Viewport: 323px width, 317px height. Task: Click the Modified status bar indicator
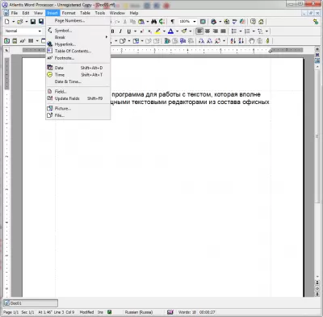coord(86,312)
